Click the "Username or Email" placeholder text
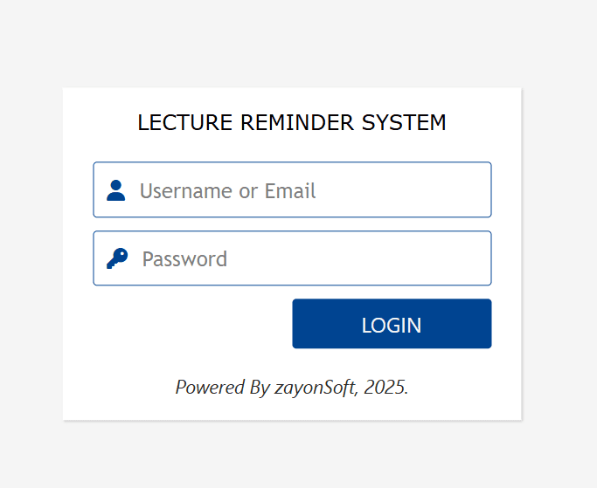The width and height of the screenshot is (597, 488). pos(227,190)
